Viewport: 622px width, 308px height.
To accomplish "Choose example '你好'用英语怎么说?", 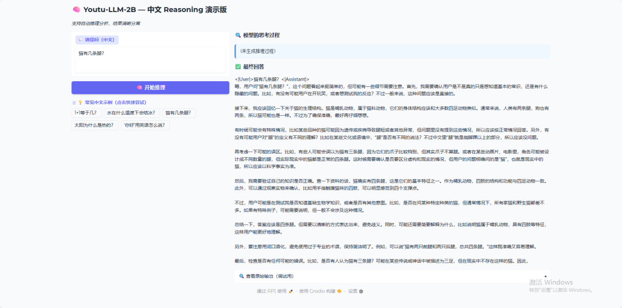I will (145, 126).
